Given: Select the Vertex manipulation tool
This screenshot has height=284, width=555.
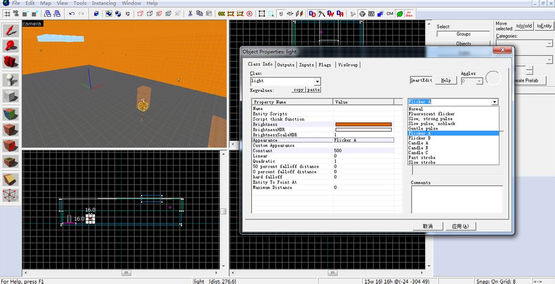Looking at the screenshot, I should (x=11, y=195).
